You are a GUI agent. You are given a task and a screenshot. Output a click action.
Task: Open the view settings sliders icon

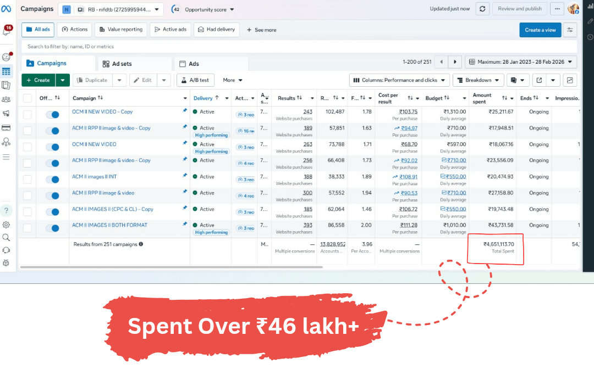tap(570, 30)
